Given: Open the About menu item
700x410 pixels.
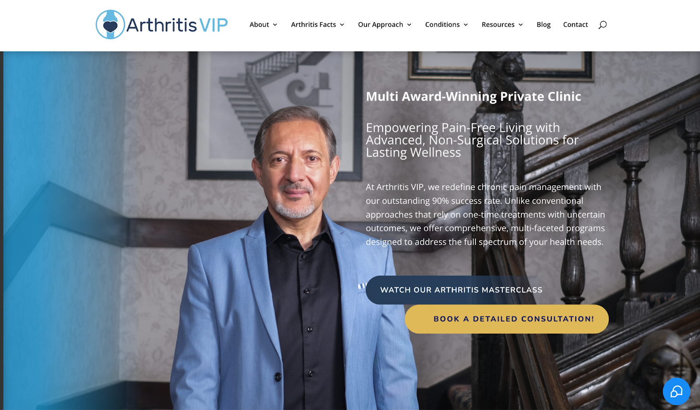Looking at the screenshot, I should 259,24.
